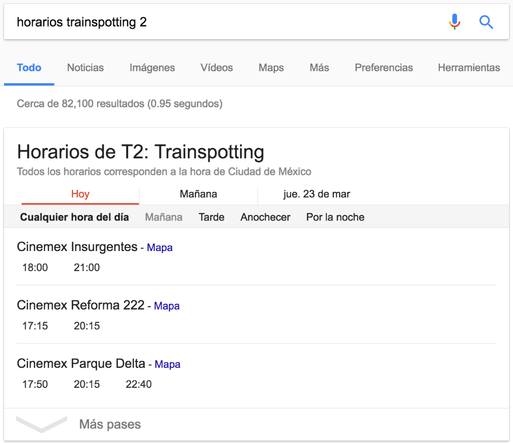Click Herramientas search tools
The height and width of the screenshot is (443, 513).
(469, 68)
